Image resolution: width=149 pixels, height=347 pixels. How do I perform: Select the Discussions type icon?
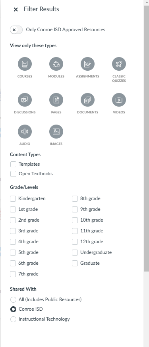click(x=25, y=100)
